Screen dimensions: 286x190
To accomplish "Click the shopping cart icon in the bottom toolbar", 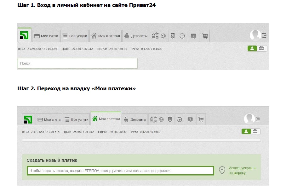I will [x=201, y=119].
